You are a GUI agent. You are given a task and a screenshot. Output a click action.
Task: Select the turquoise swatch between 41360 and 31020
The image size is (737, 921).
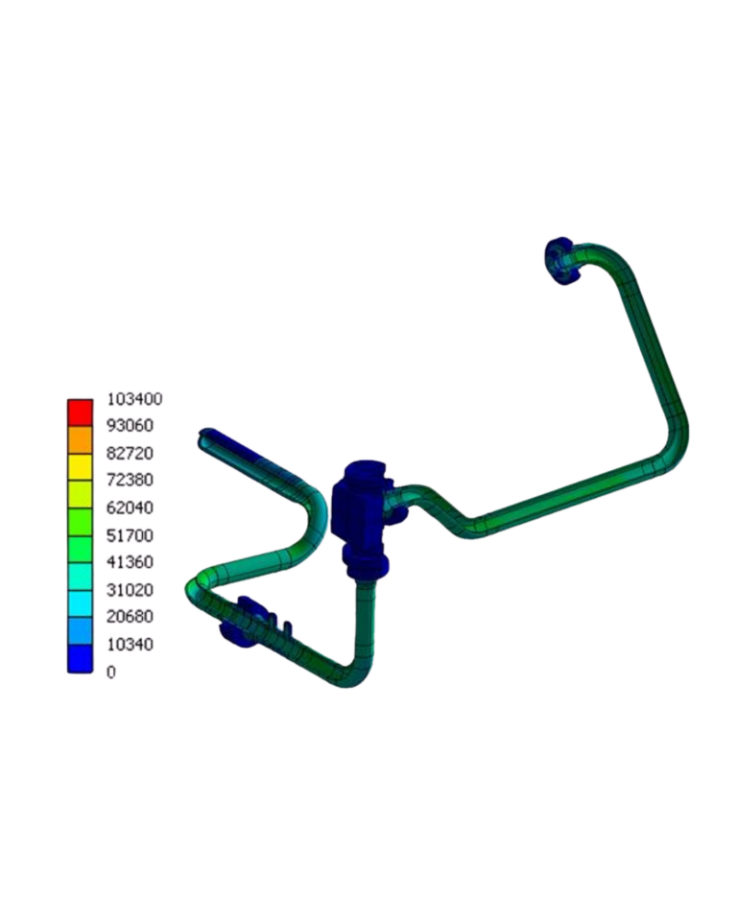pos(80,576)
